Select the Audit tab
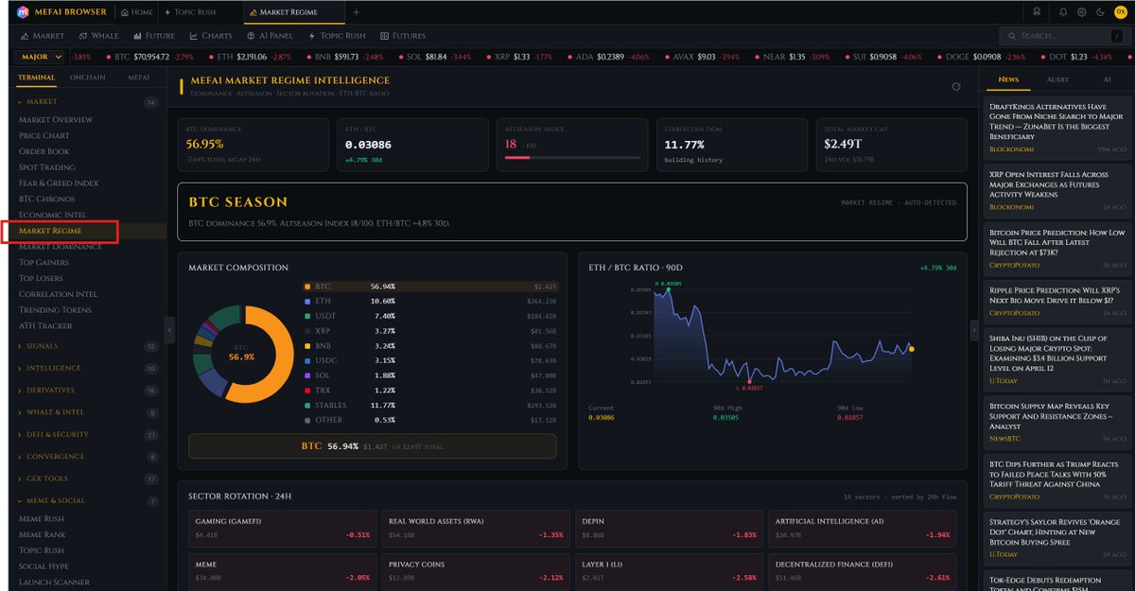 point(1057,80)
